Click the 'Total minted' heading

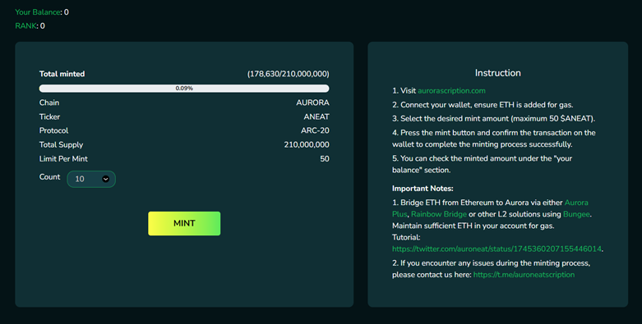[62, 74]
